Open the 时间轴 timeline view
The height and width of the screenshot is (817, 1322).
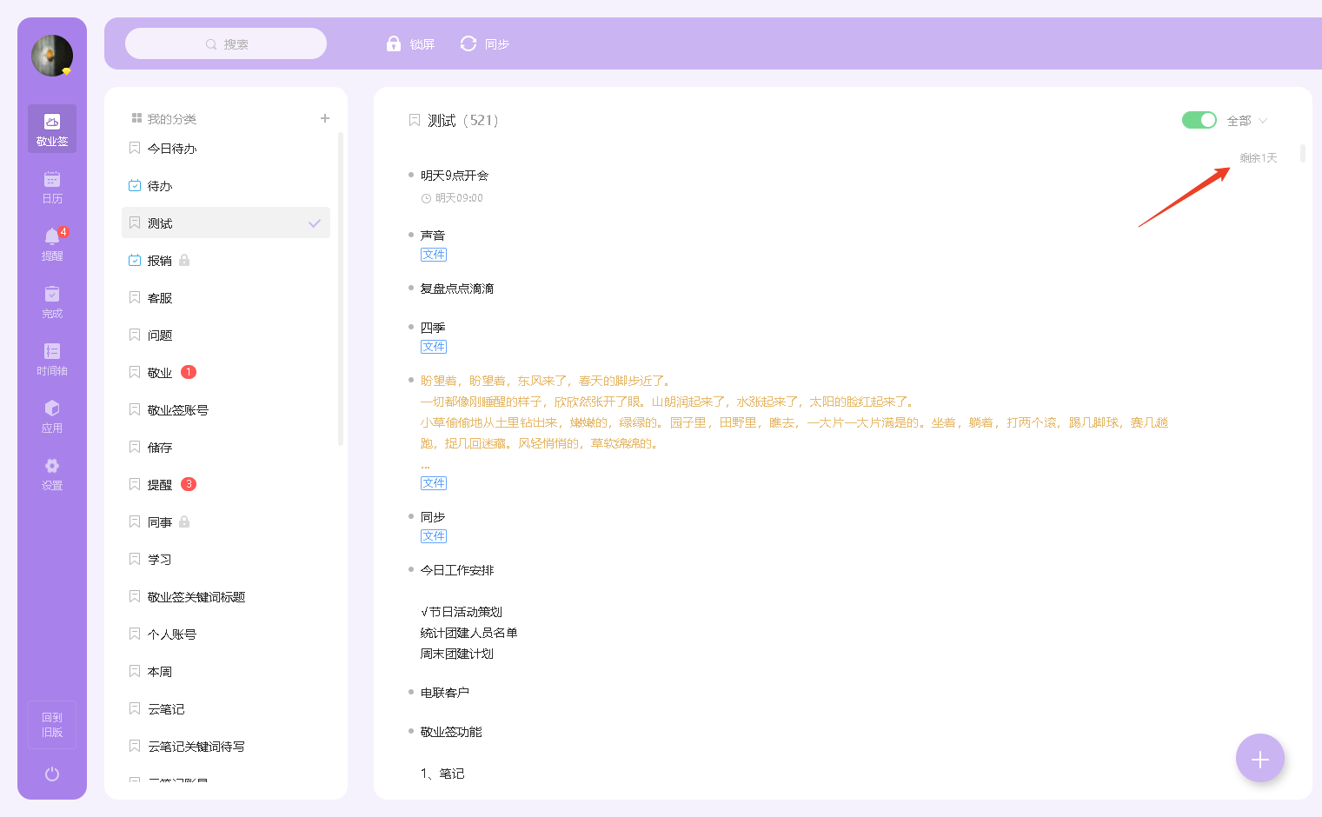coord(52,359)
